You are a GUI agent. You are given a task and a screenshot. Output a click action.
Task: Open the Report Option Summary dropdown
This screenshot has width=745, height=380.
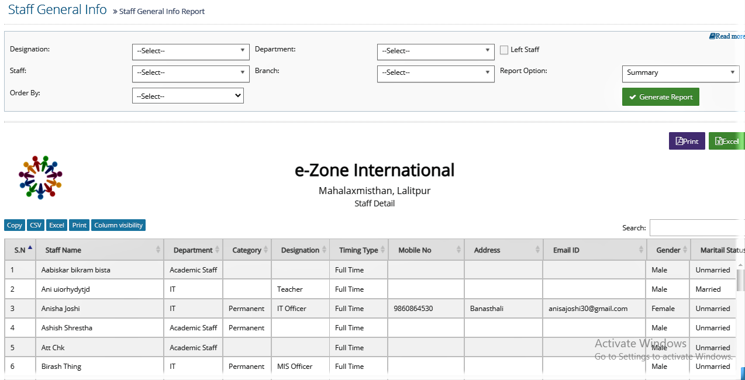coord(681,73)
